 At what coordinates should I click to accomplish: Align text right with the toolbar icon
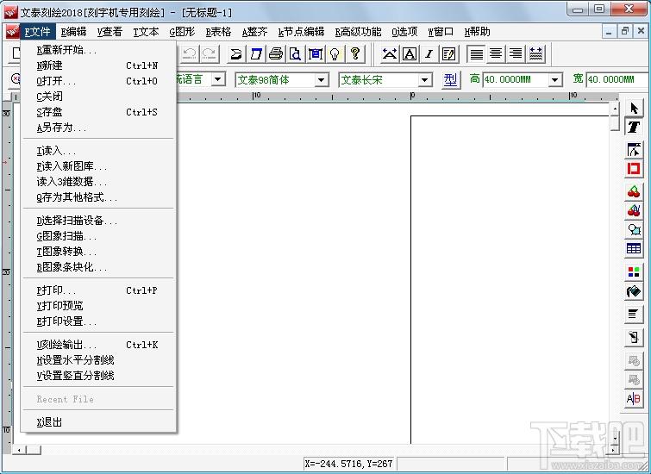click(516, 54)
